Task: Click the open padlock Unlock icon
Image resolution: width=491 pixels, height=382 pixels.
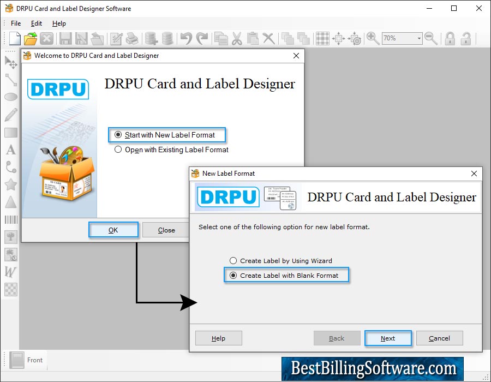Action: pyautogui.click(x=466, y=39)
